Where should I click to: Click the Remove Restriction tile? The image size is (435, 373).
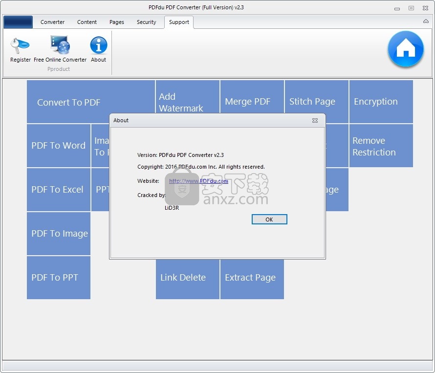pos(381,146)
